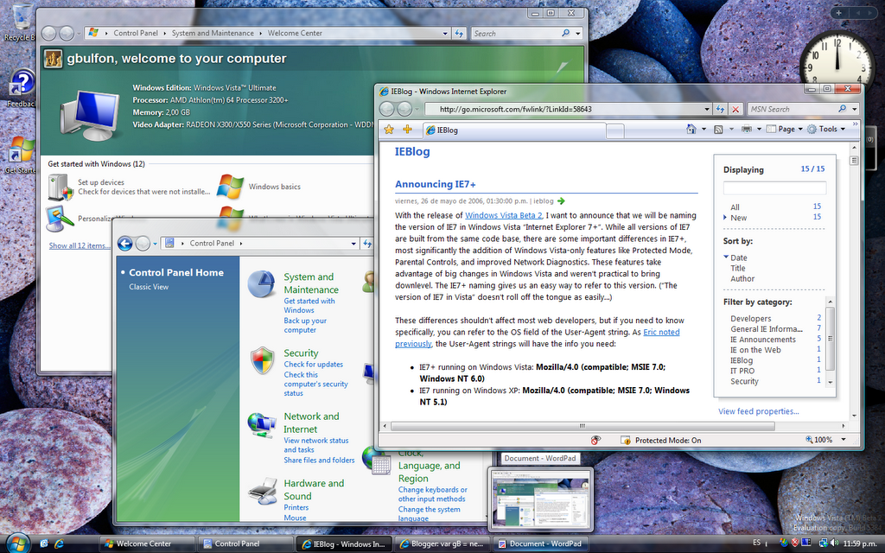The width and height of the screenshot is (885, 553).
Task: Click the Set up devices icon in Welcome Center
Action: (61, 188)
